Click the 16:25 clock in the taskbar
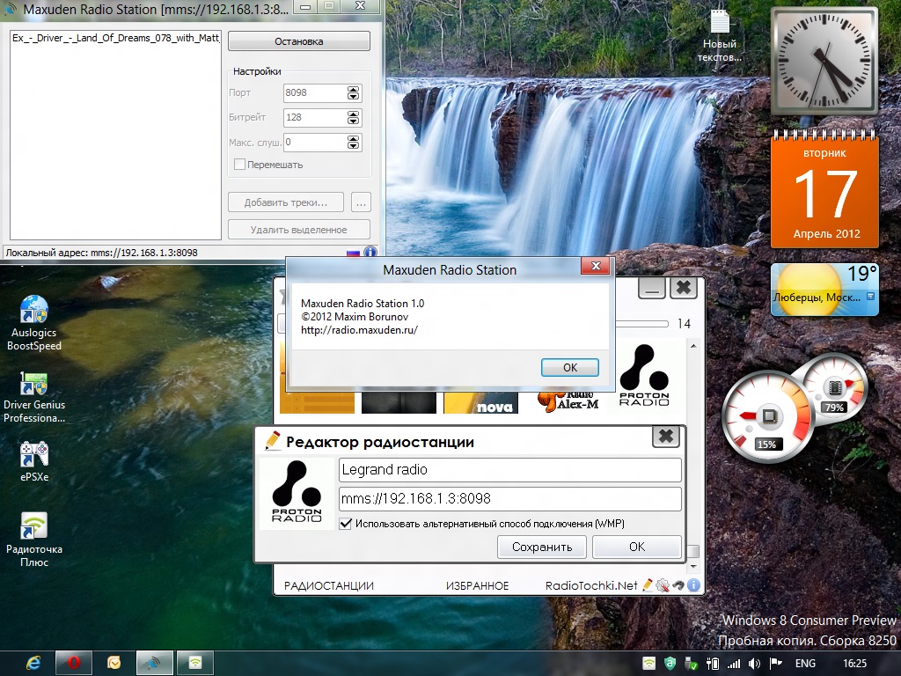 [x=854, y=664]
